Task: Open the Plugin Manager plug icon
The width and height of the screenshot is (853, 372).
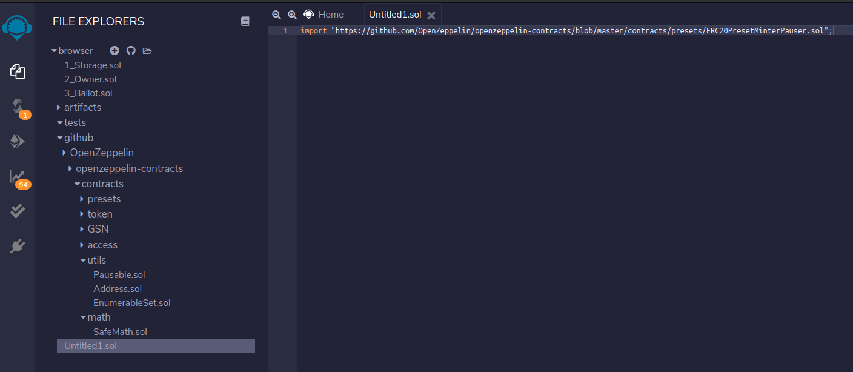Action: [x=18, y=246]
